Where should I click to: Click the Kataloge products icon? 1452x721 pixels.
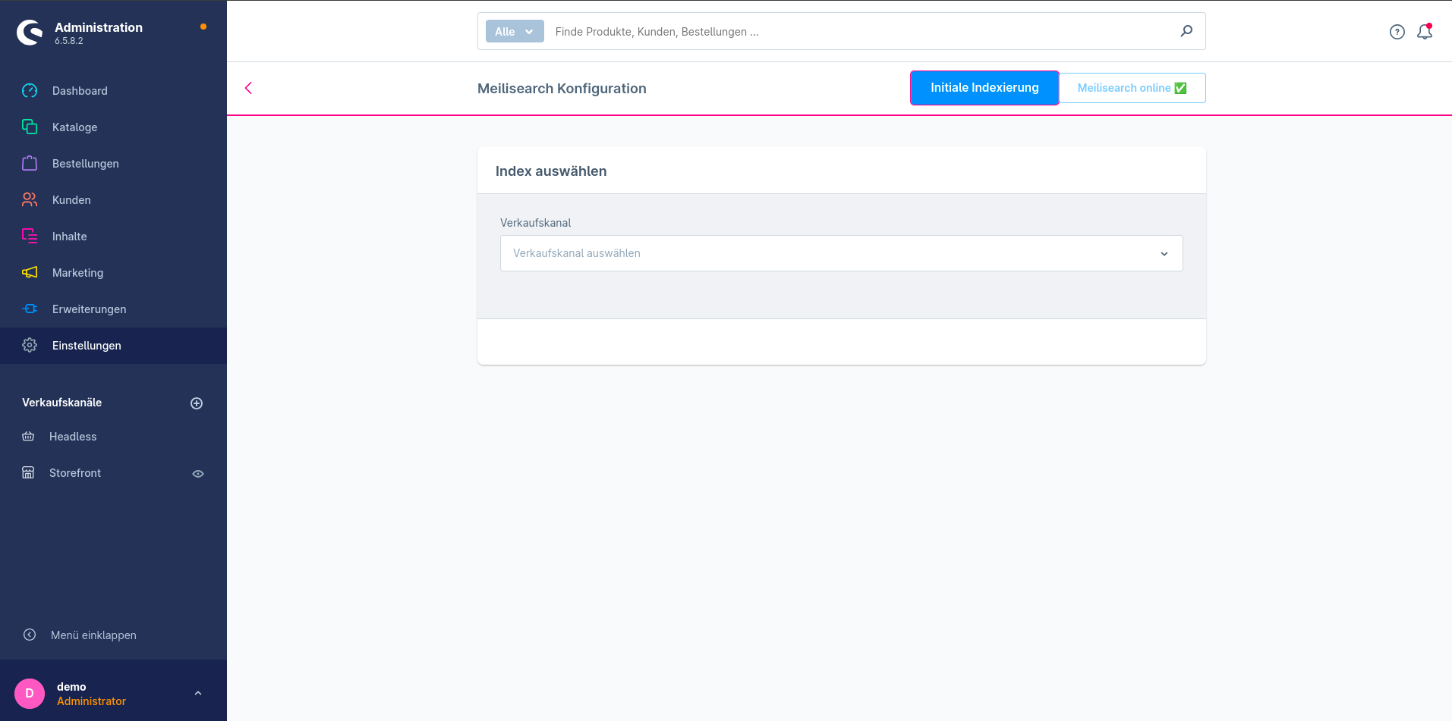[x=30, y=127]
